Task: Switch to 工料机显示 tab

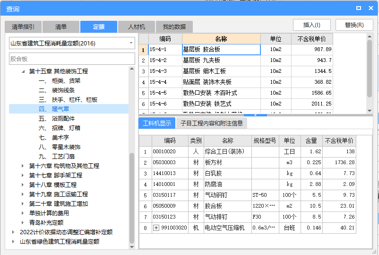Action: [x=157, y=123]
